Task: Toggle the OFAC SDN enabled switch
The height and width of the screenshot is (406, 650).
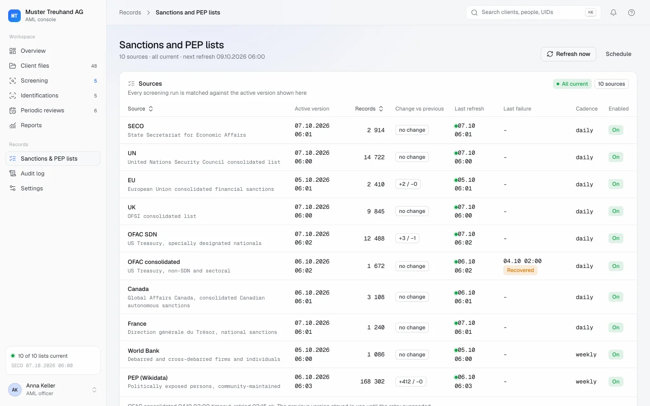Action: 616,238
